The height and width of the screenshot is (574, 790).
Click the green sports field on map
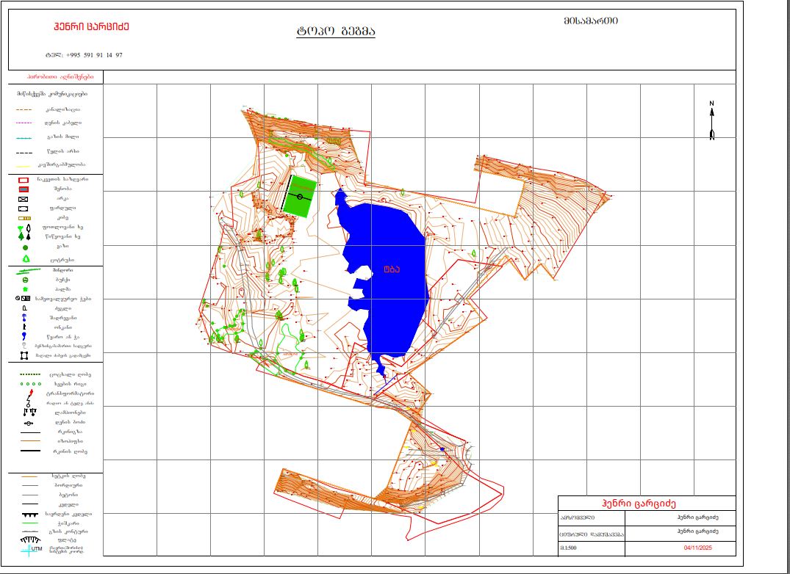tap(301, 197)
